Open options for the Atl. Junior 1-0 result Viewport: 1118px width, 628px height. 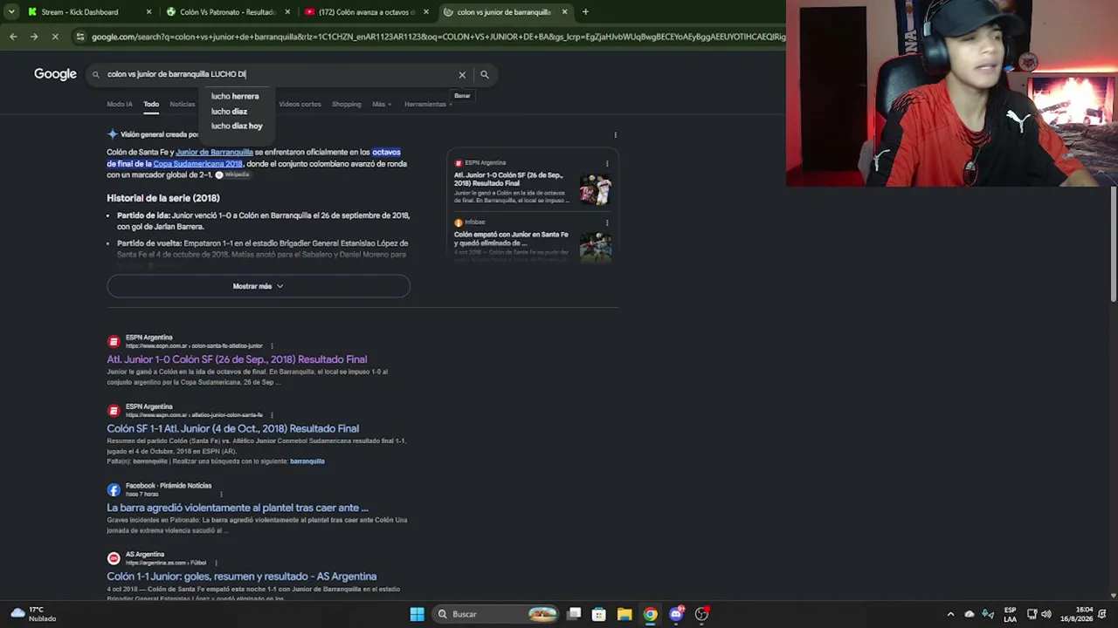(x=272, y=346)
